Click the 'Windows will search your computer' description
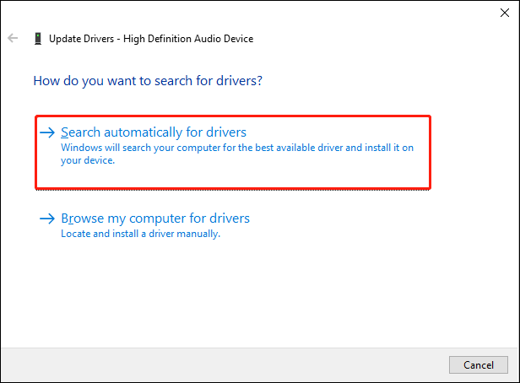The height and width of the screenshot is (383, 520). pyautogui.click(x=236, y=154)
